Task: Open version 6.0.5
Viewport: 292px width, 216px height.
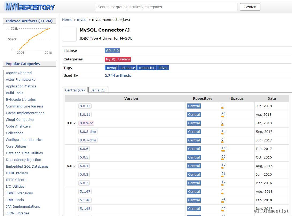Action: tap(84, 157)
